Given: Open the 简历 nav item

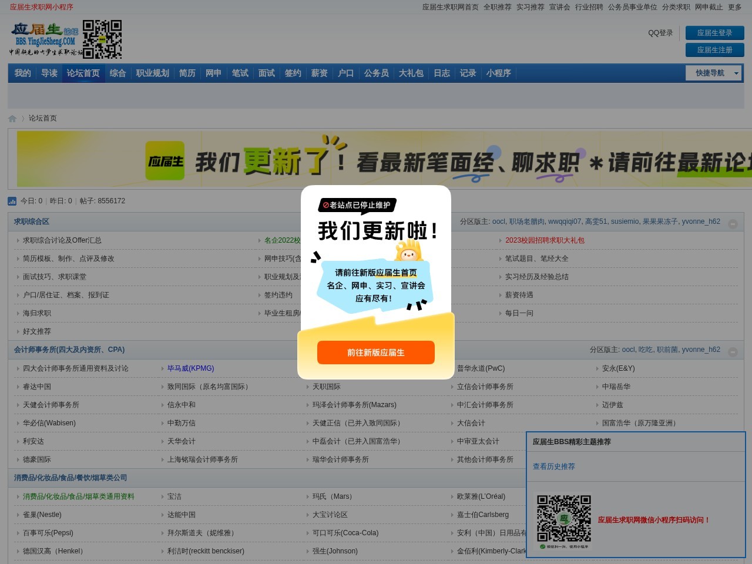Looking at the screenshot, I should (187, 73).
